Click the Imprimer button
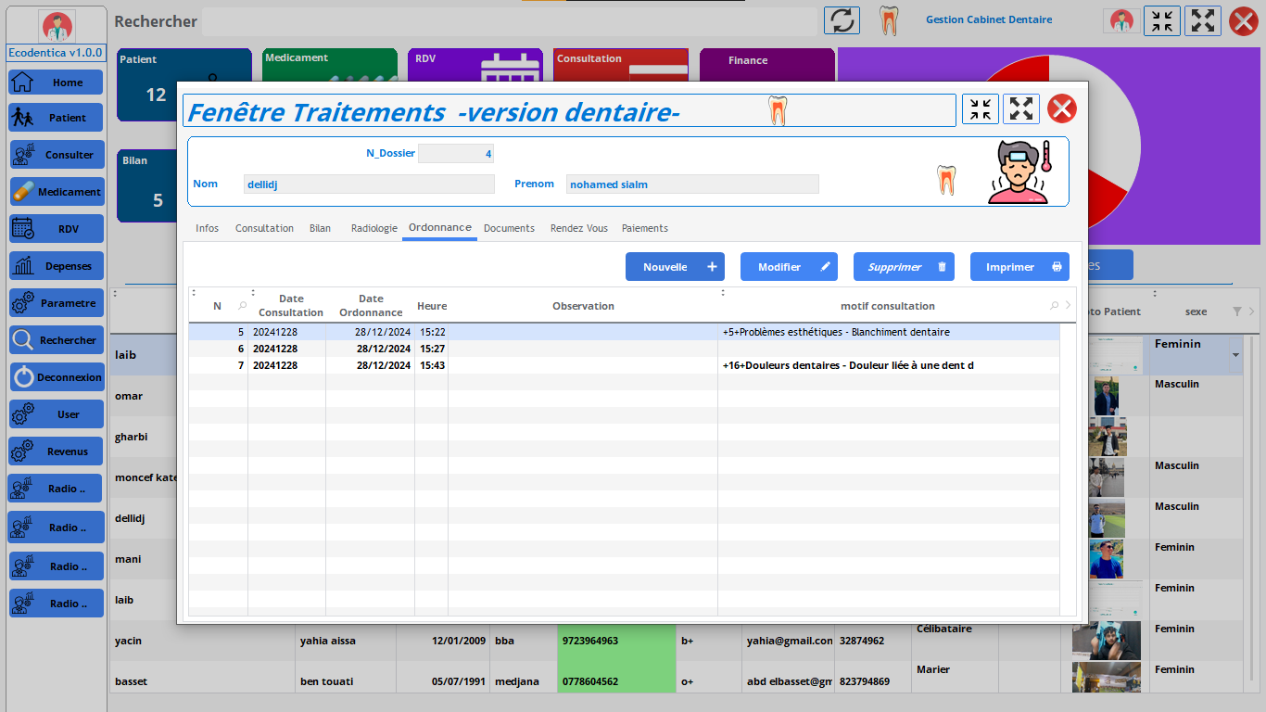The width and height of the screenshot is (1266, 712). (x=1019, y=267)
